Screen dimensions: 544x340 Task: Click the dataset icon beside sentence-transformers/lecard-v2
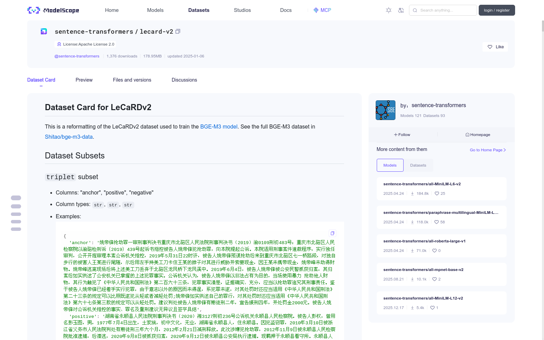coord(44,31)
